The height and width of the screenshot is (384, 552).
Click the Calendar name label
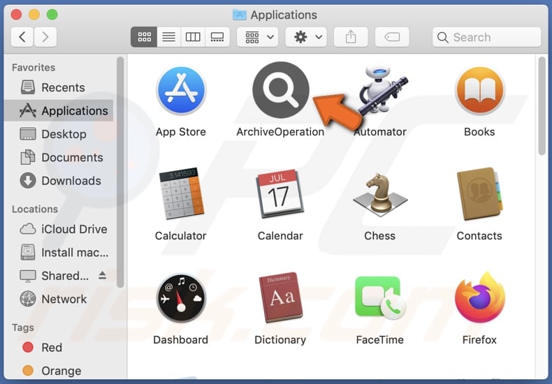click(280, 235)
